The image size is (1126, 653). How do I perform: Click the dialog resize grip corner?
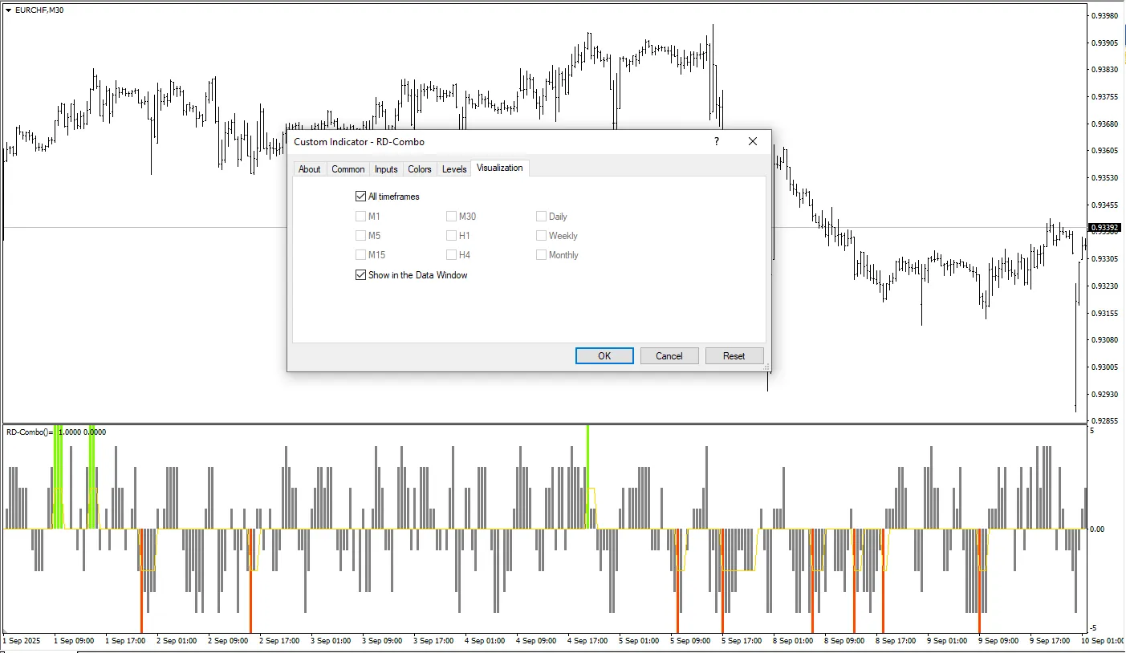click(x=766, y=367)
